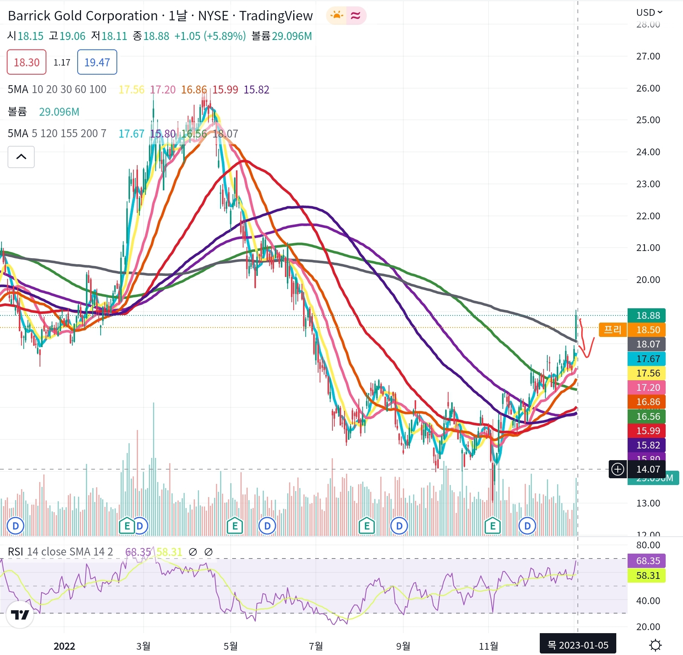683x655 pixels.
Task: Tap the yellow 17.56 price-scale label
Action: click(646, 373)
